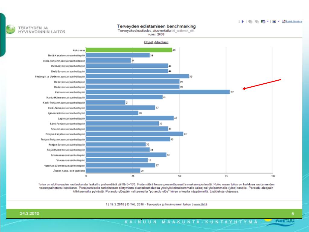The width and height of the screenshot is (309, 232).
Task: Click the value label 77 on chart
Action: pos(232,92)
